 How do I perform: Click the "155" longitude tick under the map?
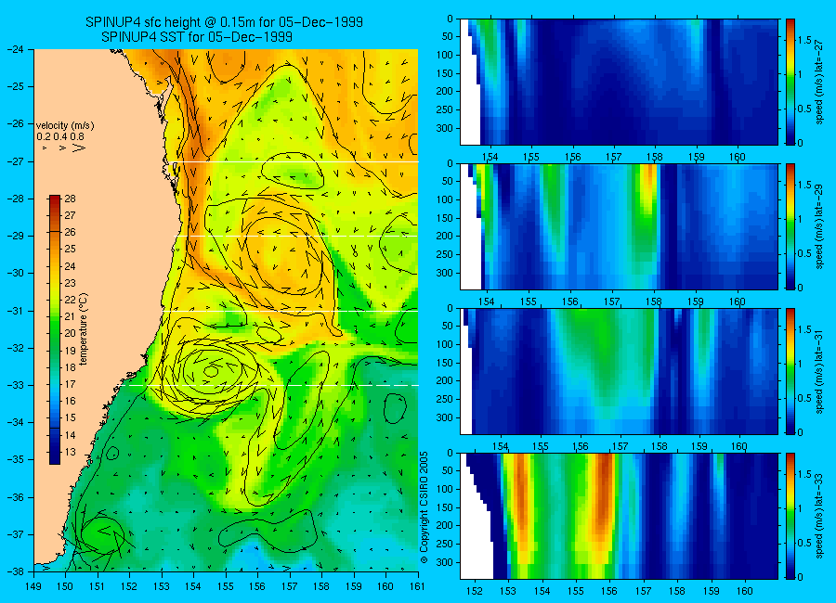[x=226, y=586]
